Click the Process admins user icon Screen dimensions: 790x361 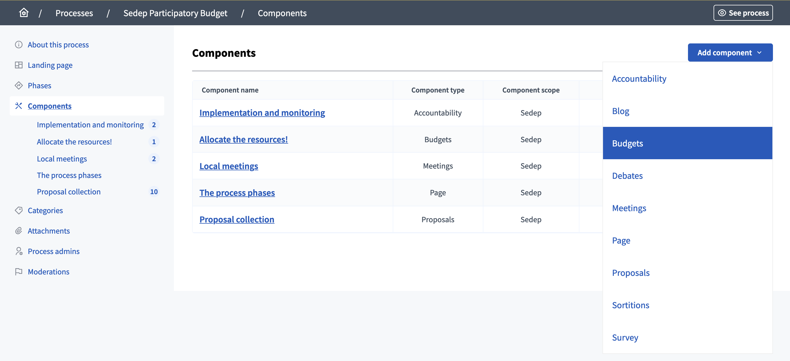tap(19, 251)
